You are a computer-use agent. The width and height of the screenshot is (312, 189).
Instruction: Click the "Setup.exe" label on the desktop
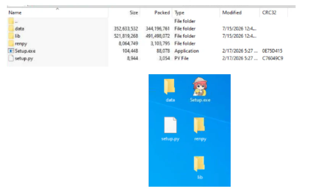click(200, 100)
